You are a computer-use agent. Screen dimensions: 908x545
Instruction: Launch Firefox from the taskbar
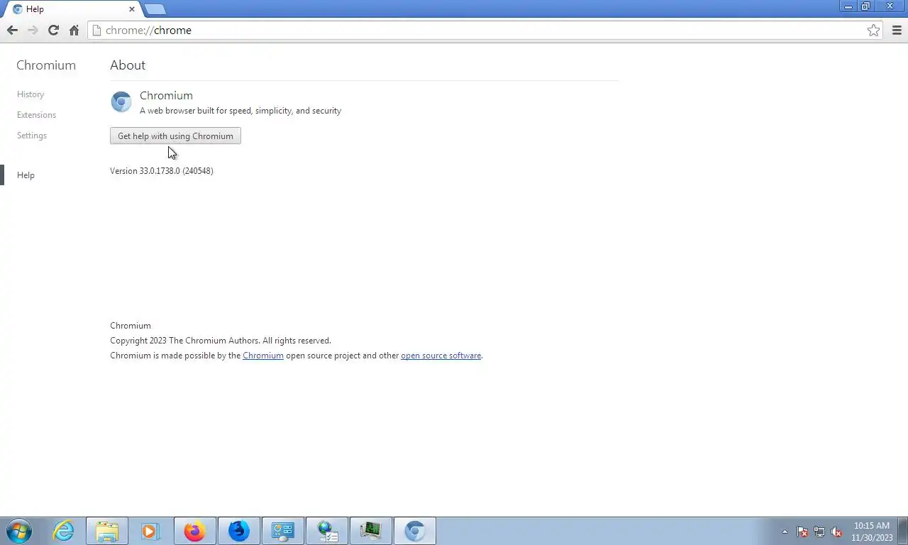point(195,531)
